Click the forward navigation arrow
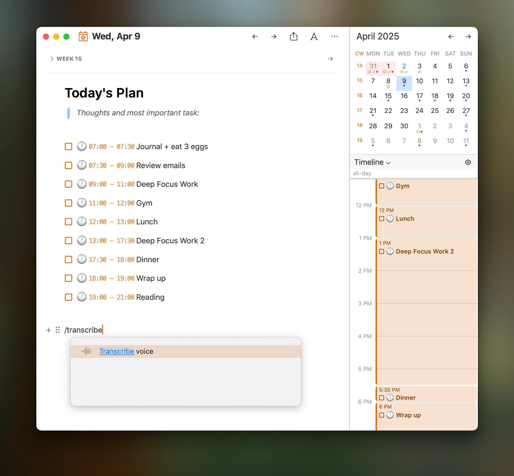Image resolution: width=514 pixels, height=476 pixels. coord(274,36)
